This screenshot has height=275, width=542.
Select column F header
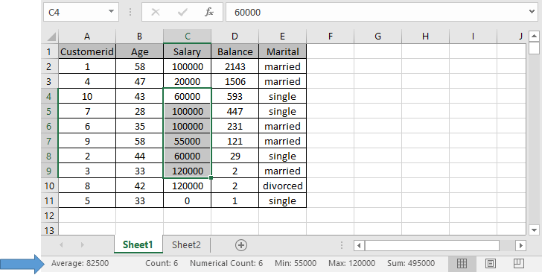pos(330,37)
